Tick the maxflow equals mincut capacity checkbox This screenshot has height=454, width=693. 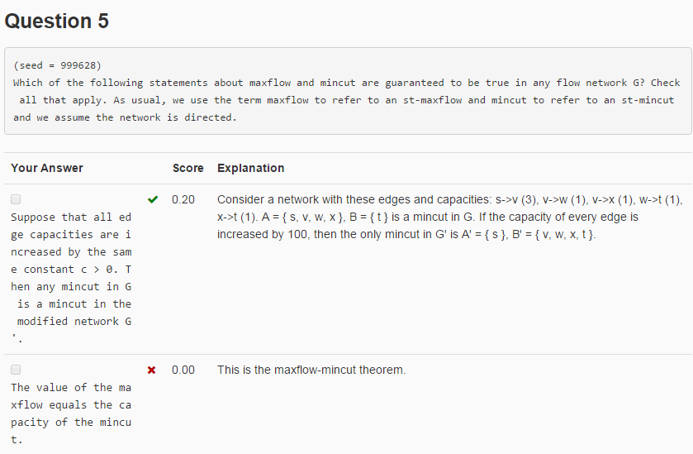pyautogui.click(x=16, y=370)
